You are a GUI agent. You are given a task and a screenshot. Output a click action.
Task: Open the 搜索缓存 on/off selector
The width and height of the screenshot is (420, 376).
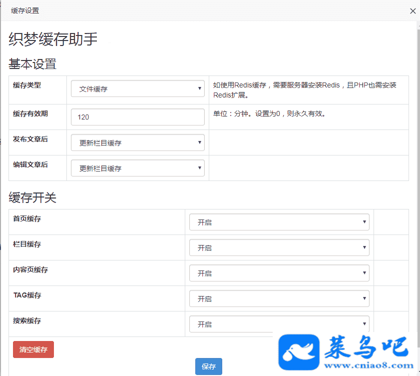pos(279,323)
